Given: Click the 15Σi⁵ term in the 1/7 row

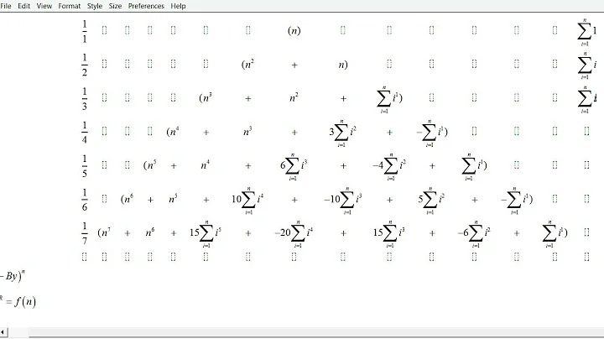Looking at the screenshot, I should tap(206, 234).
